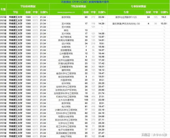Select the 软件学院 cell
170x138 pixels.
pos(66,83)
